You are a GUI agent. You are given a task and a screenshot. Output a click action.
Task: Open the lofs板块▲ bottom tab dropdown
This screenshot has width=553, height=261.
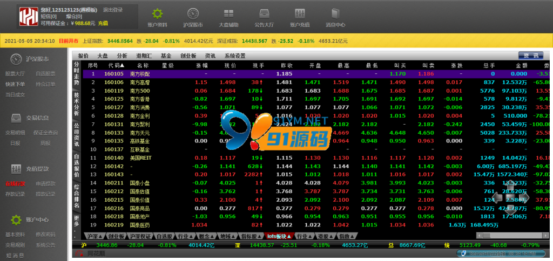[x=279, y=236]
